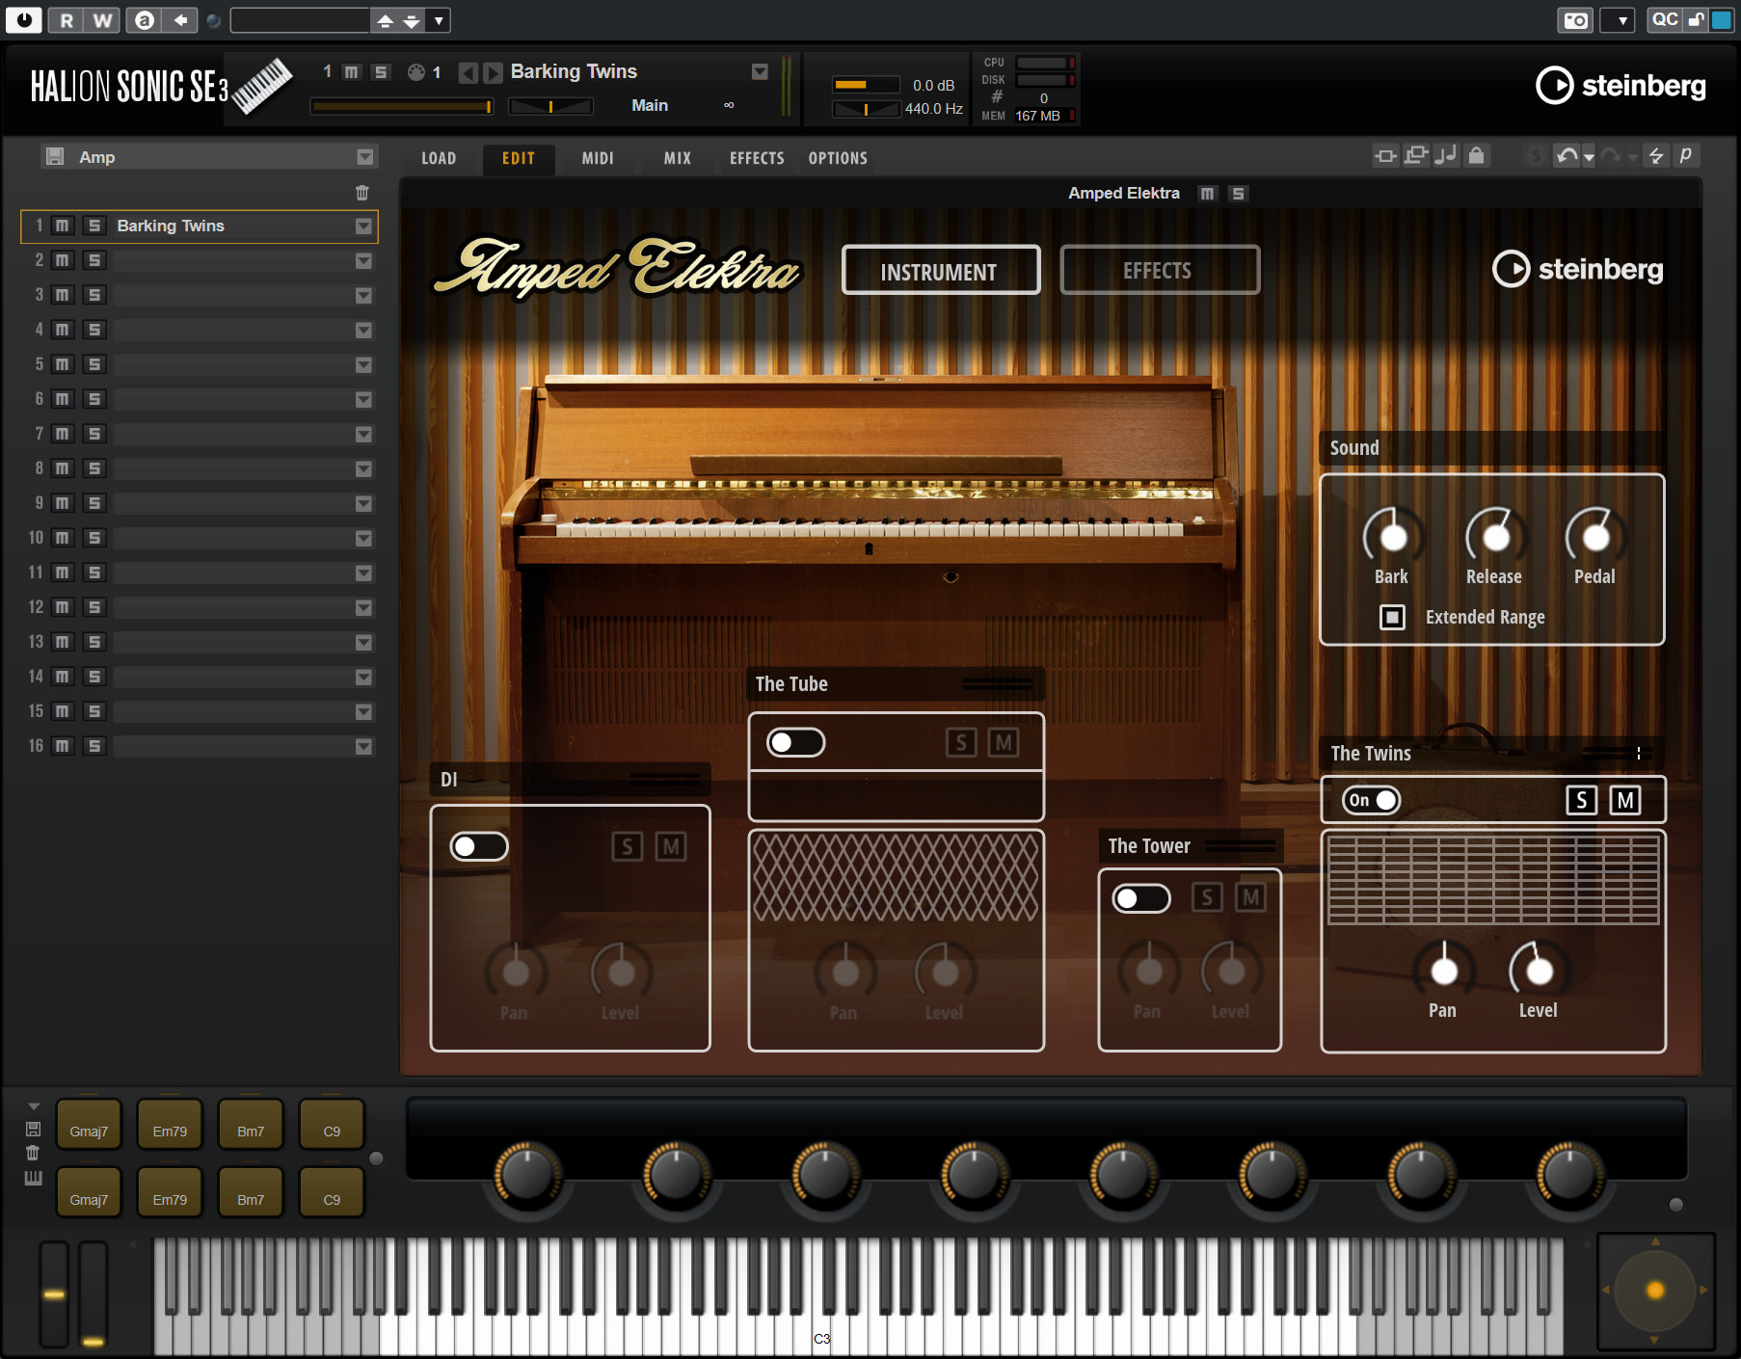Expand the undo history dropdown arrow
Viewport: 1741px width, 1359px height.
(x=1589, y=157)
